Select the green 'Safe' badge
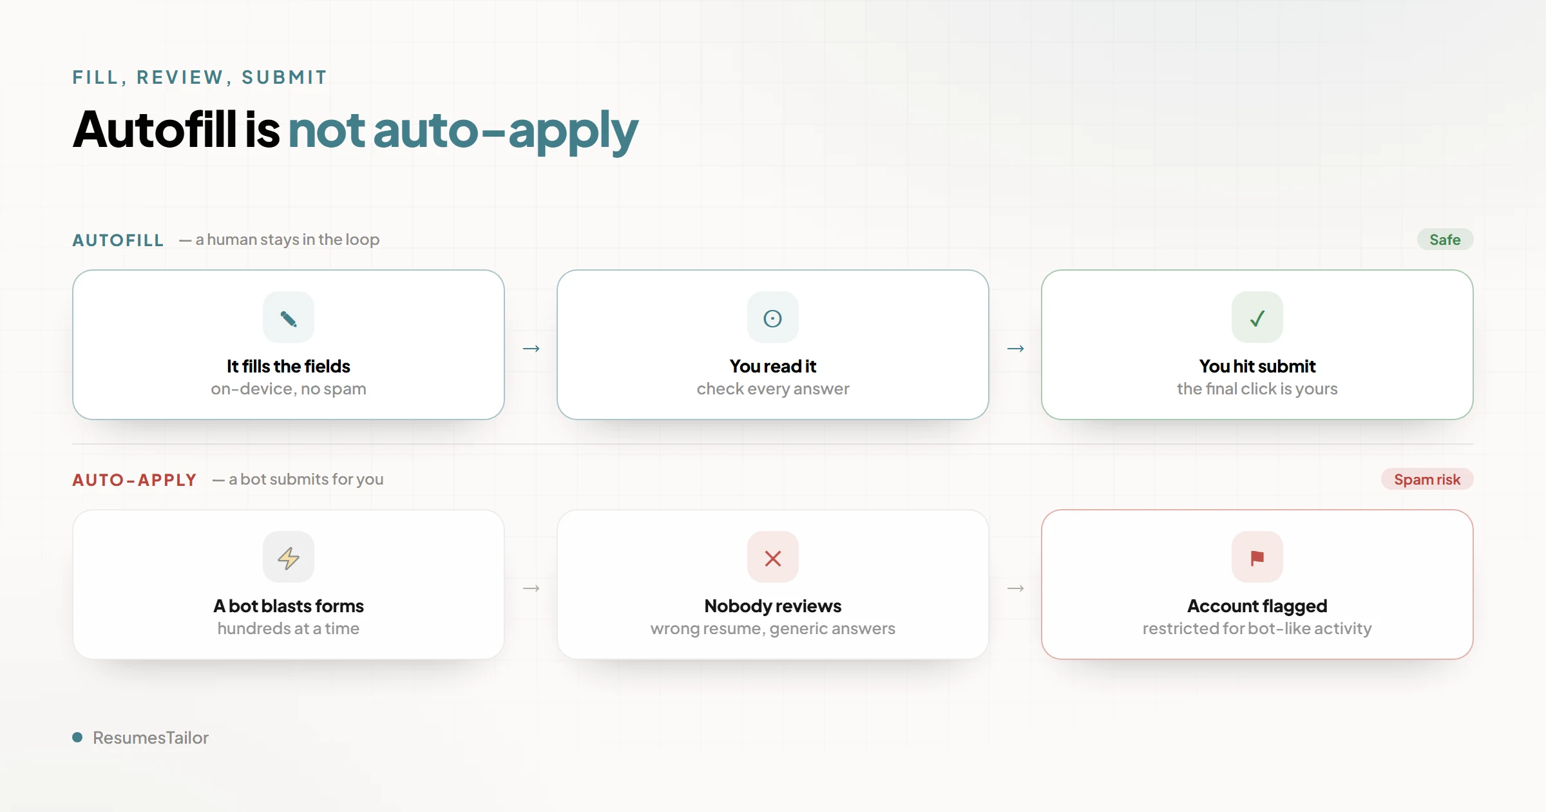The width and height of the screenshot is (1546, 812). [1445, 240]
